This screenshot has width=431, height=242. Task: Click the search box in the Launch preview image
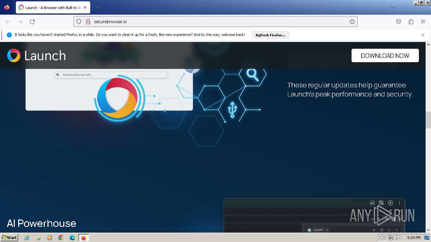[111, 75]
